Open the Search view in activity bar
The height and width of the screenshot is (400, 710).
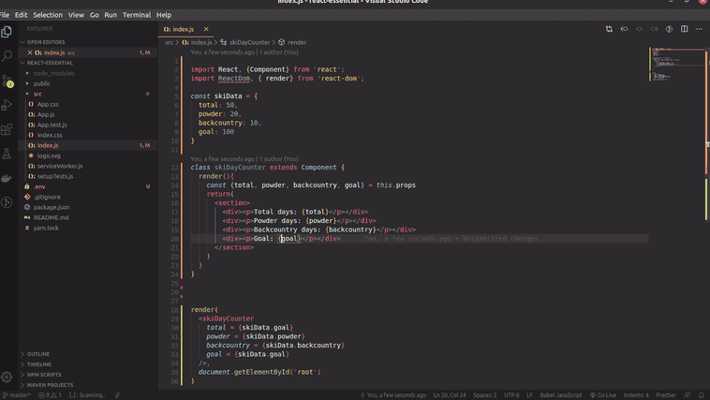point(7,55)
